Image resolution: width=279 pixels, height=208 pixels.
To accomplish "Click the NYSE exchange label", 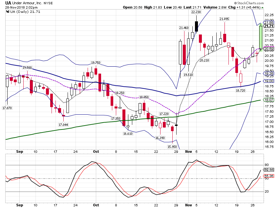I will [48, 3].
